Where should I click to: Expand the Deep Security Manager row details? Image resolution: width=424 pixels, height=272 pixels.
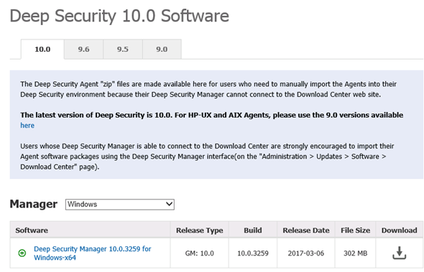(x=22, y=253)
